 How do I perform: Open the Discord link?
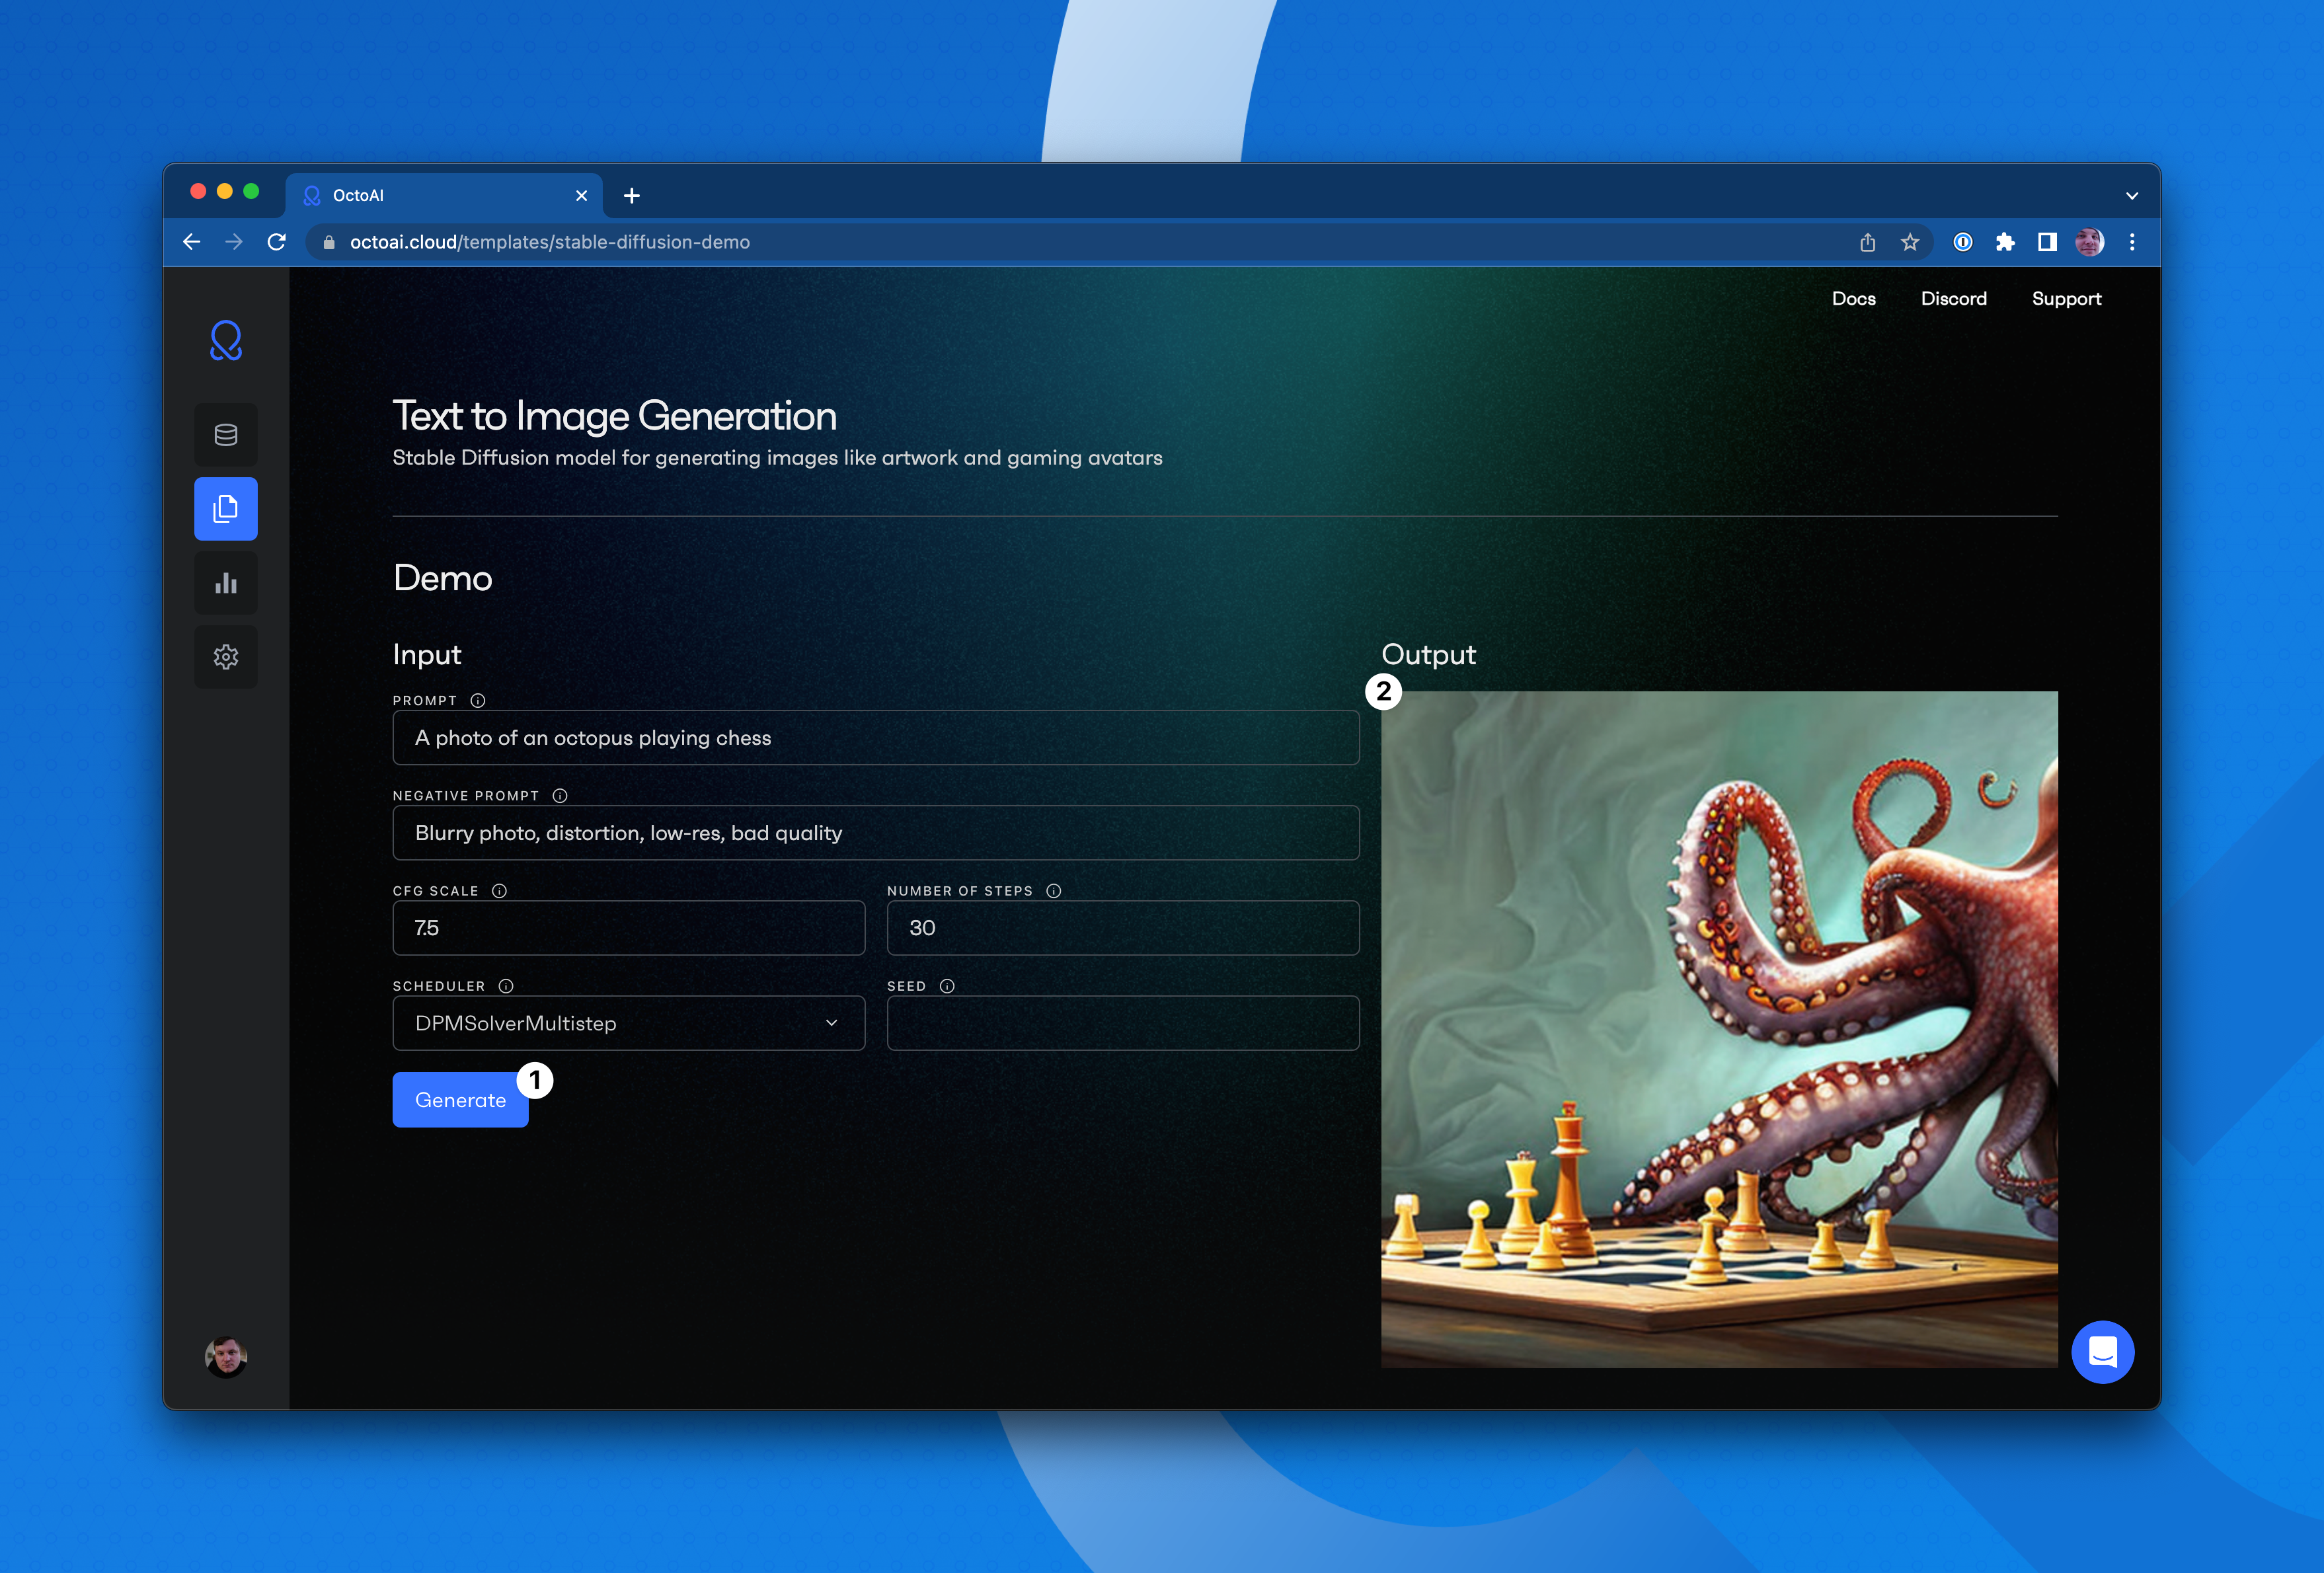coord(1953,299)
